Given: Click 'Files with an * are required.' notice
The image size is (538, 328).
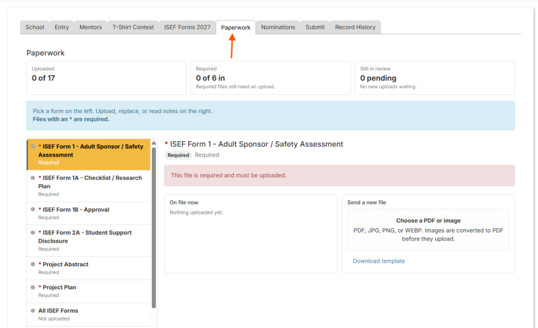Looking at the screenshot, I should click(x=71, y=119).
